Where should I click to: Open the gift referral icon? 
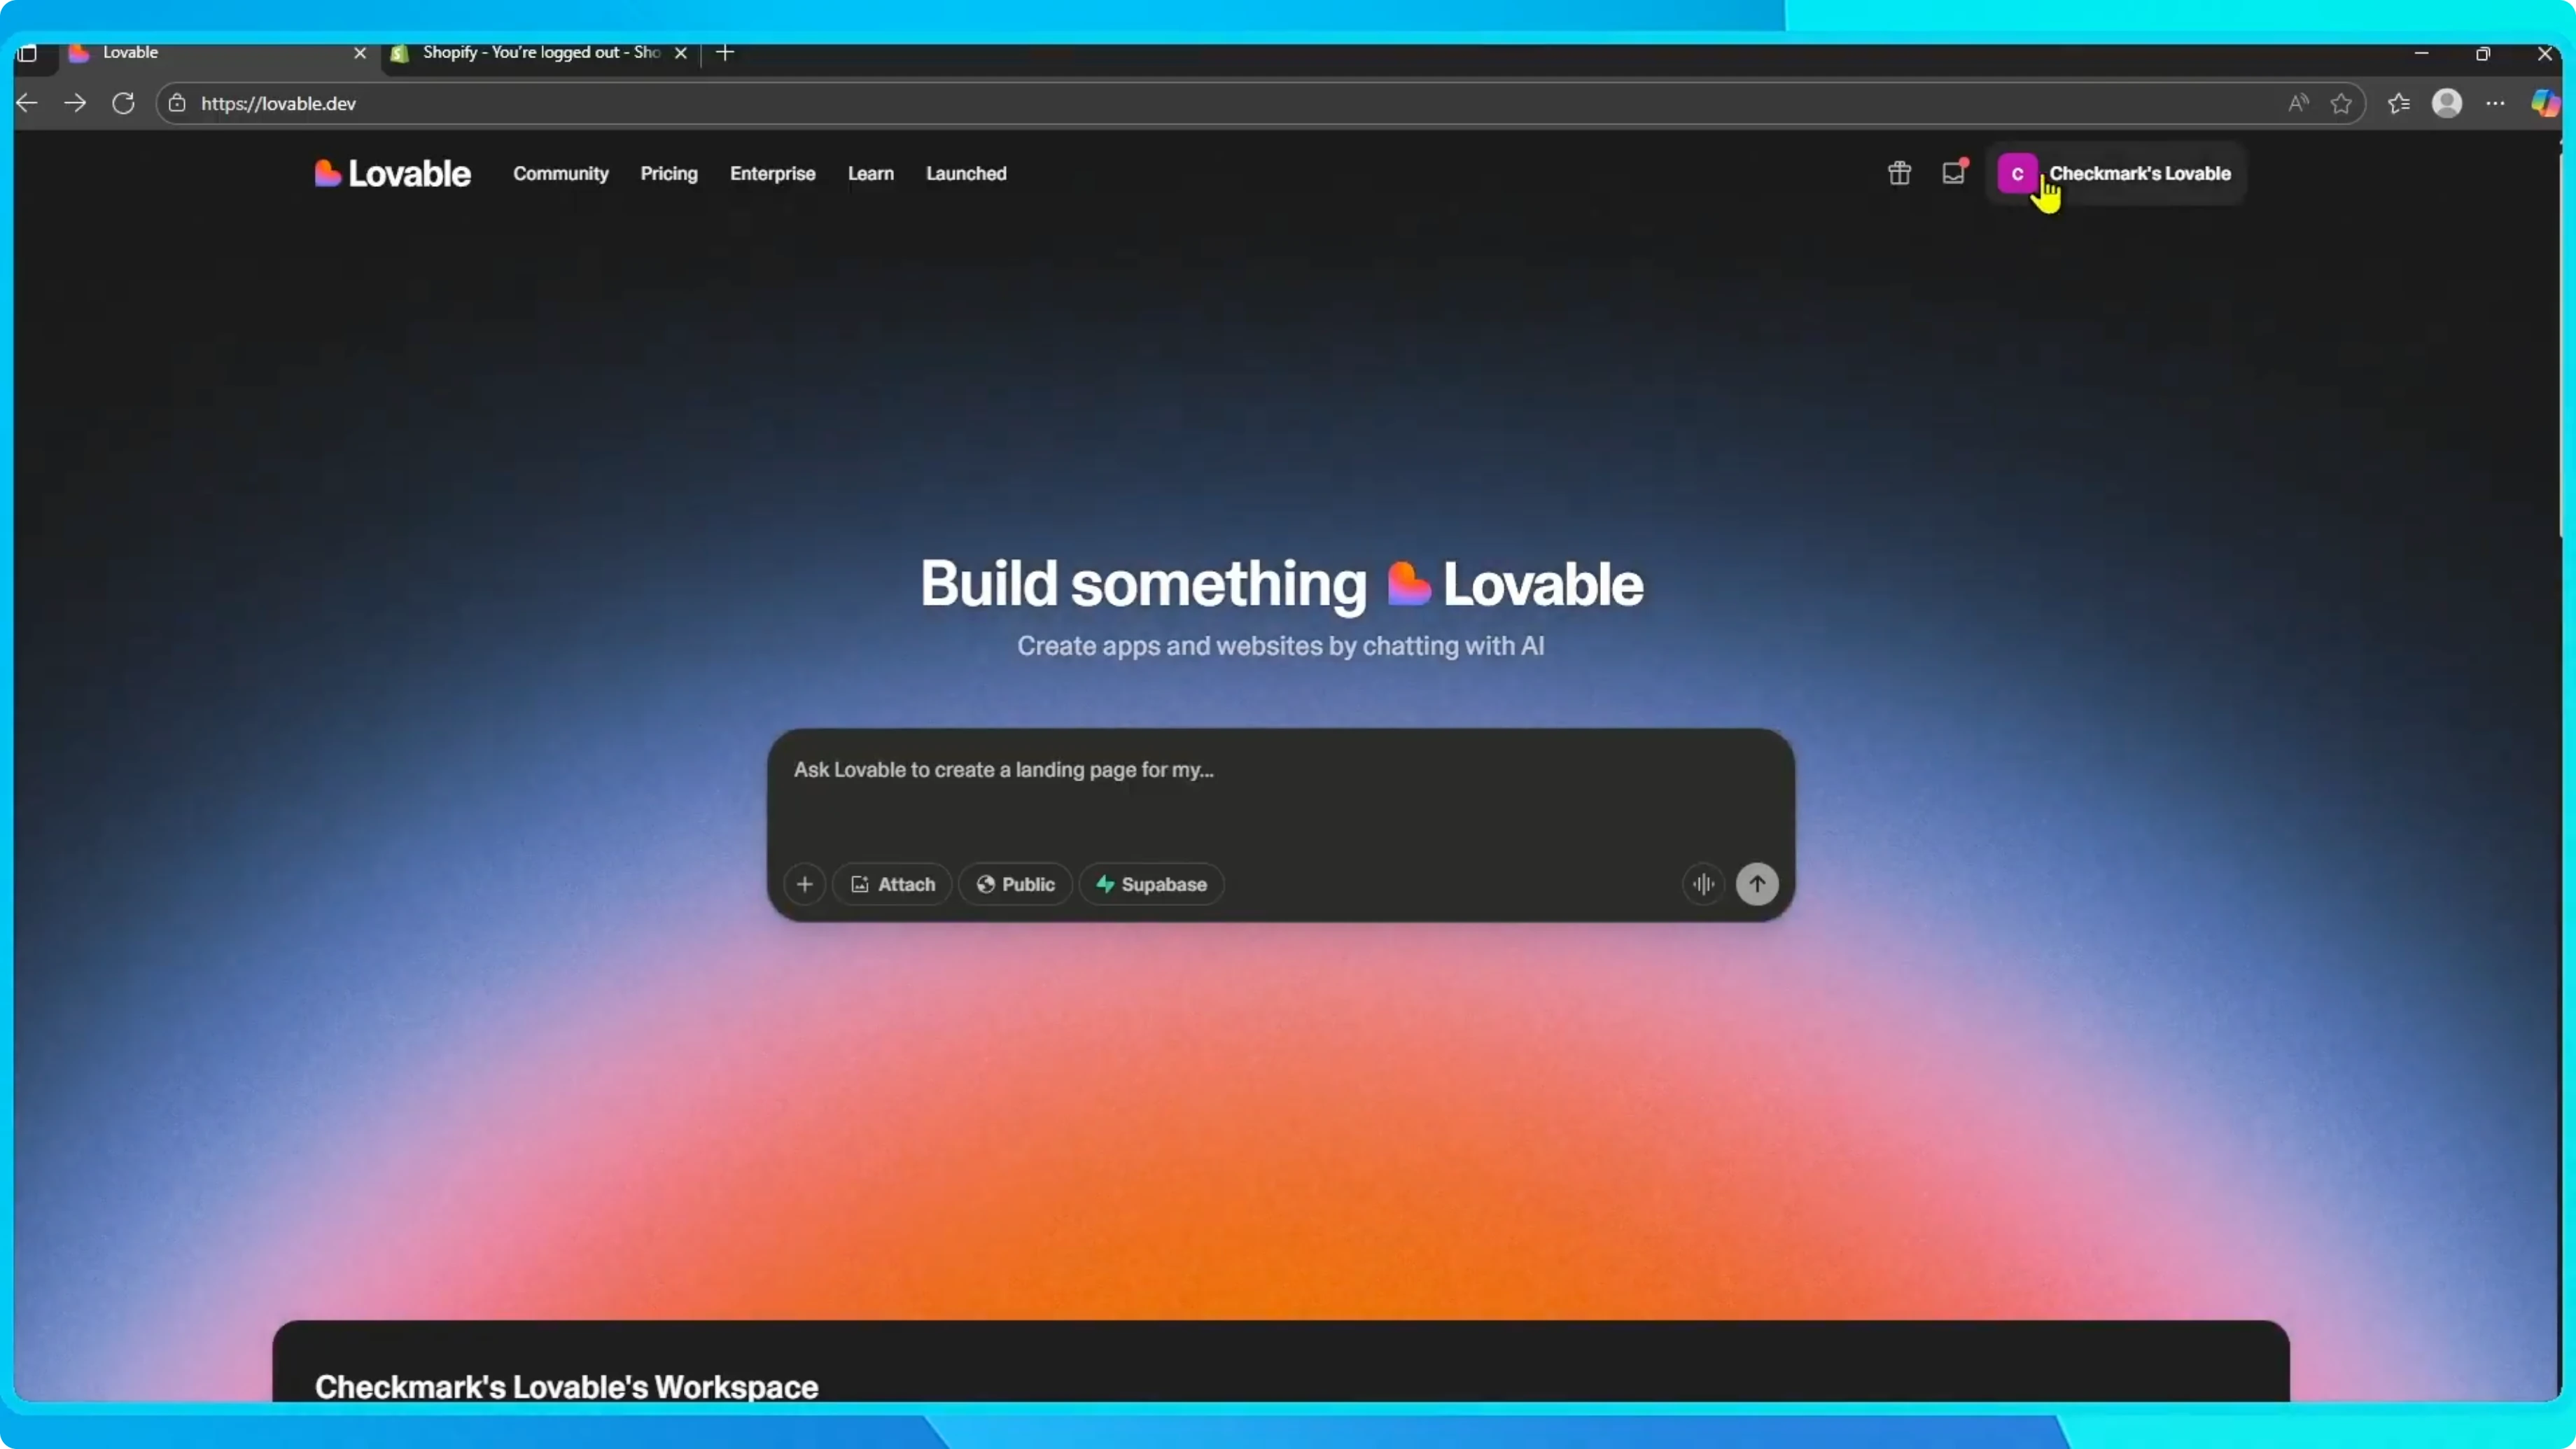point(1899,173)
